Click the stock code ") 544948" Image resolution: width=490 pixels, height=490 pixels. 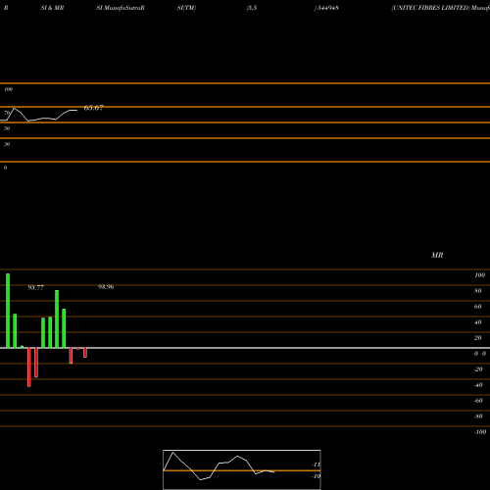(326, 8)
